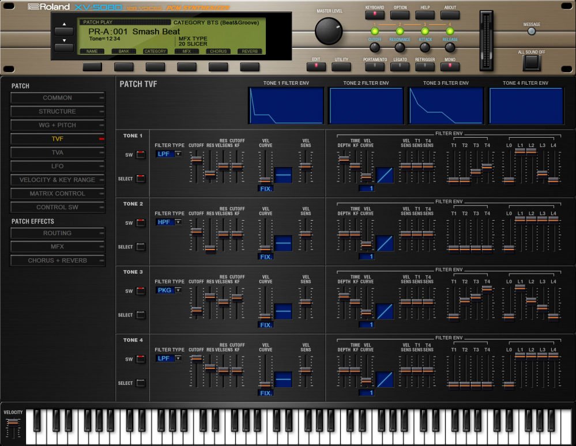The height and width of the screenshot is (446, 576).
Task: Open the TVA patch section
Action: click(x=58, y=152)
